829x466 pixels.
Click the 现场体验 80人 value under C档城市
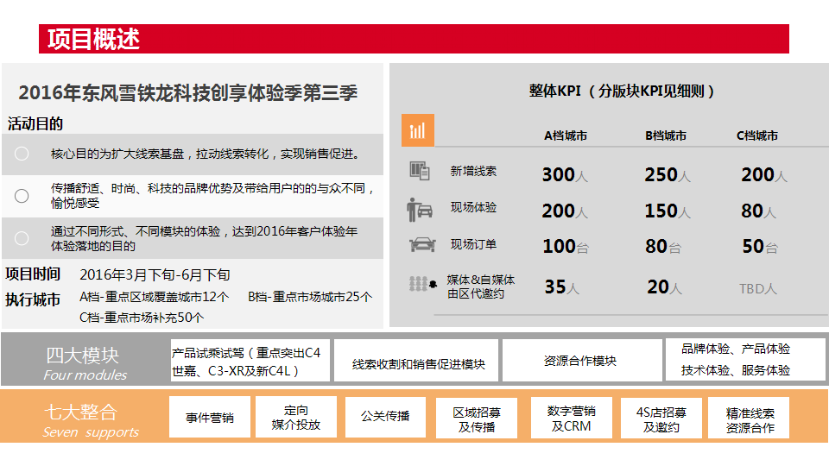pos(758,211)
